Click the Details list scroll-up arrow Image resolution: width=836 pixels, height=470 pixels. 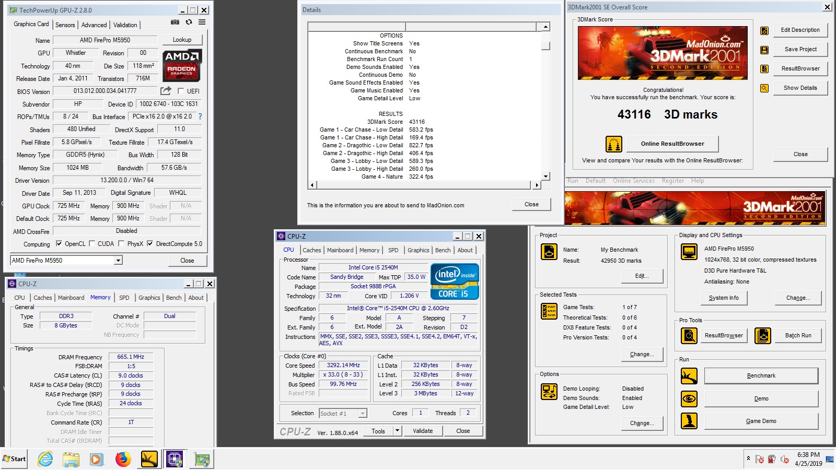(x=545, y=27)
